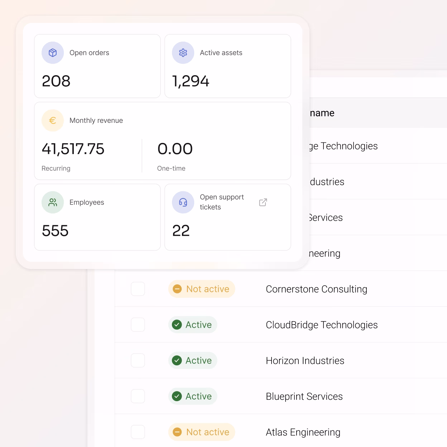Click Not active badge for Atlas Engineering

pyautogui.click(x=202, y=432)
